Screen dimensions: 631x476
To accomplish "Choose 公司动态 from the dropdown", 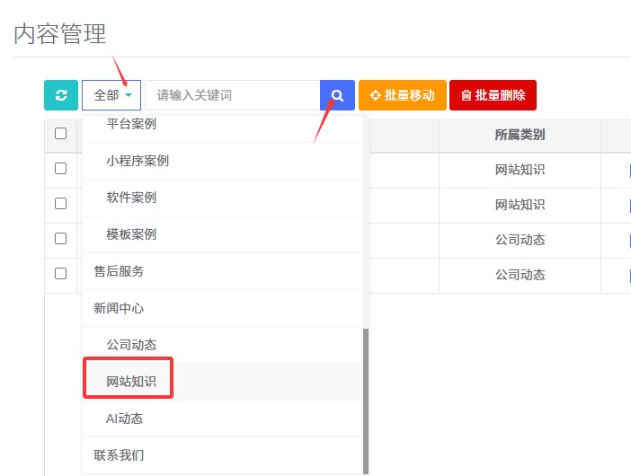I will click(x=131, y=345).
